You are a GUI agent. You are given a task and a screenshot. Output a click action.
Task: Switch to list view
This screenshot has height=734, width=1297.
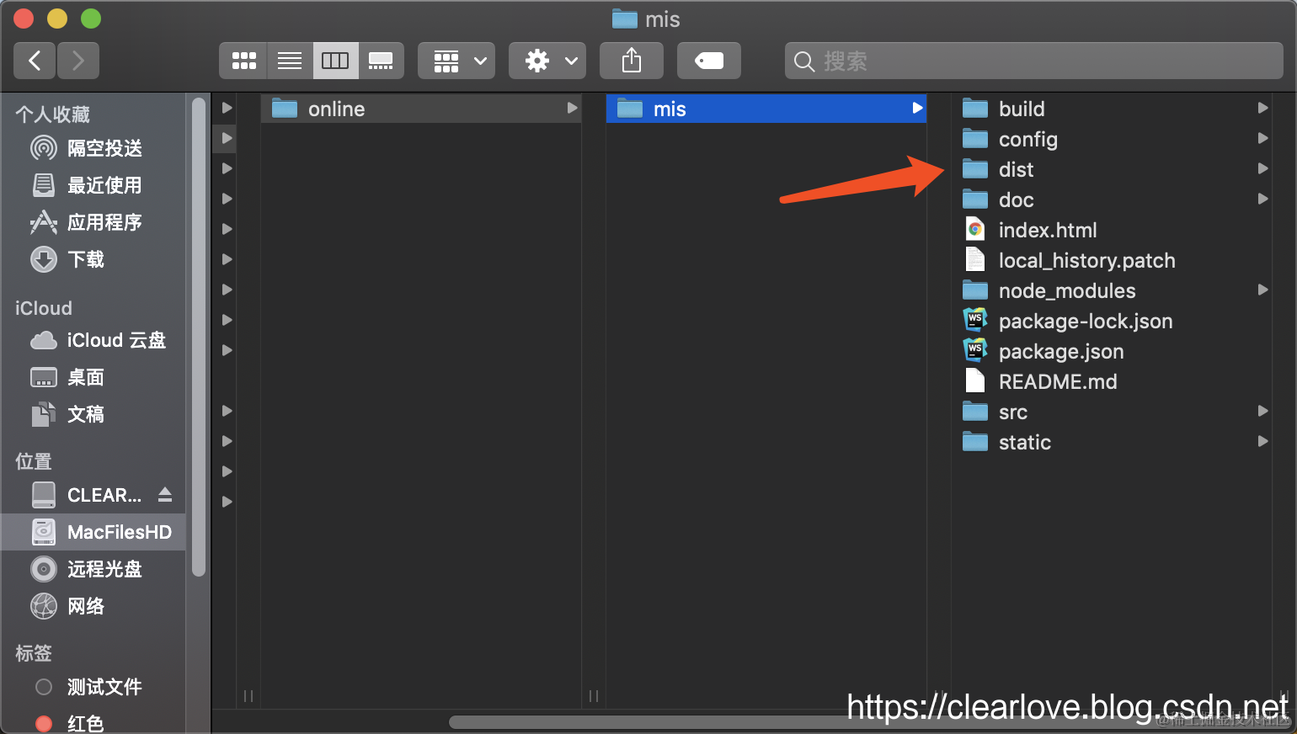290,61
